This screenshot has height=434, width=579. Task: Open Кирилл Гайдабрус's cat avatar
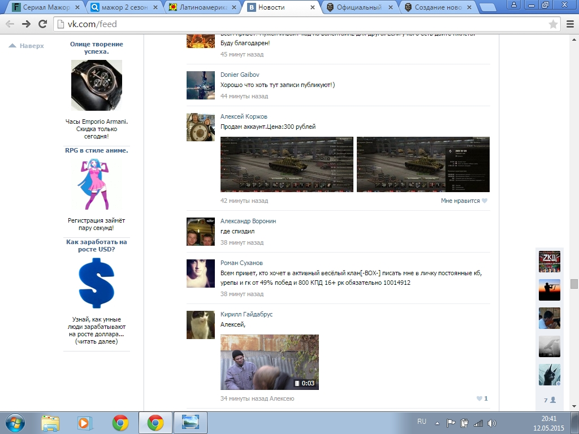coord(201,325)
